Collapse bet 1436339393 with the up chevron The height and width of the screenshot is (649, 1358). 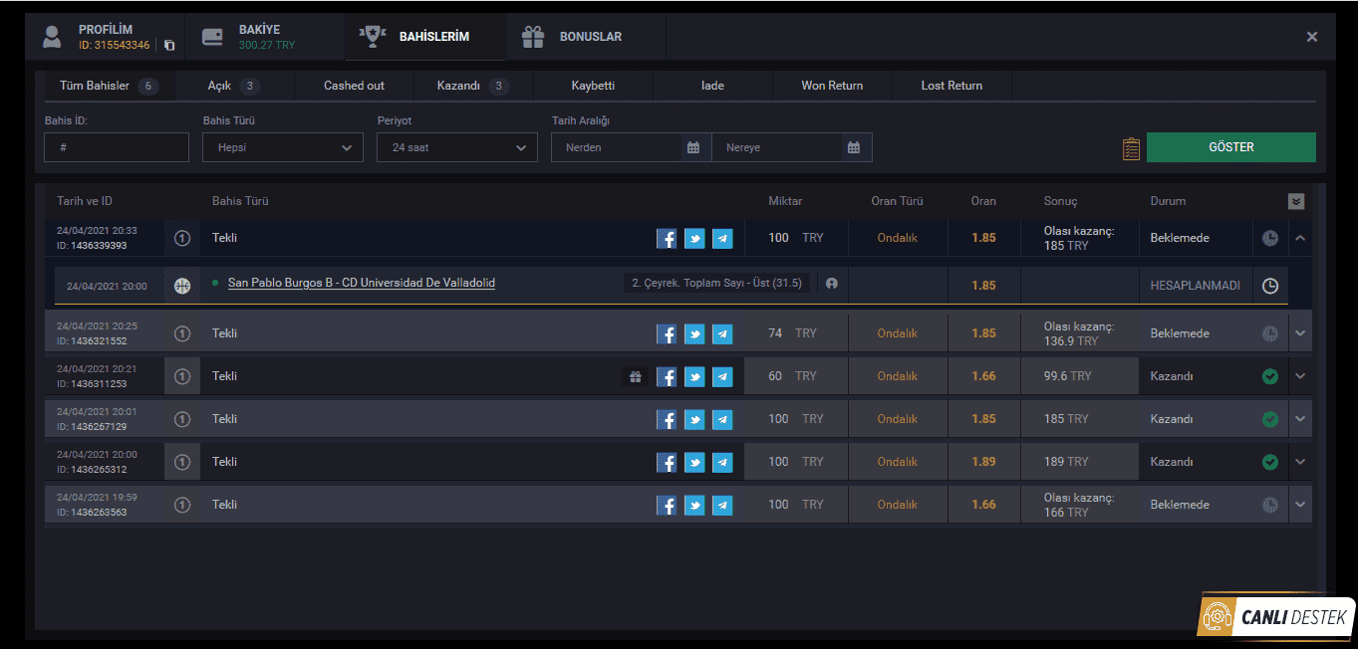coord(1300,238)
